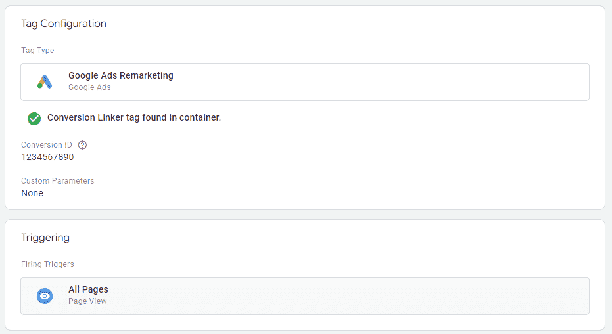The image size is (612, 334).
Task: Click the Google Ads Remarketing title text
Action: point(120,75)
